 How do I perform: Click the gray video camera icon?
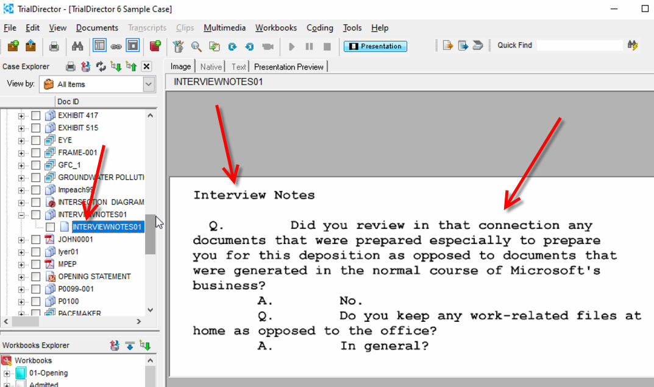tap(268, 46)
